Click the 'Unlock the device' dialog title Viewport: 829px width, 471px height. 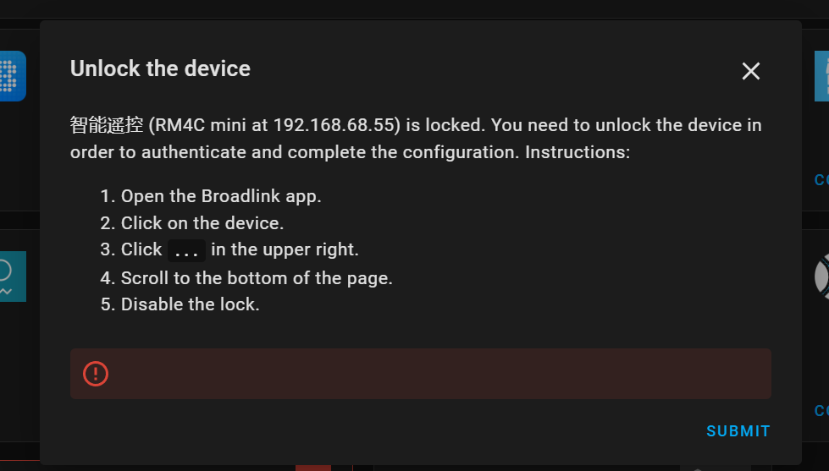coord(160,68)
